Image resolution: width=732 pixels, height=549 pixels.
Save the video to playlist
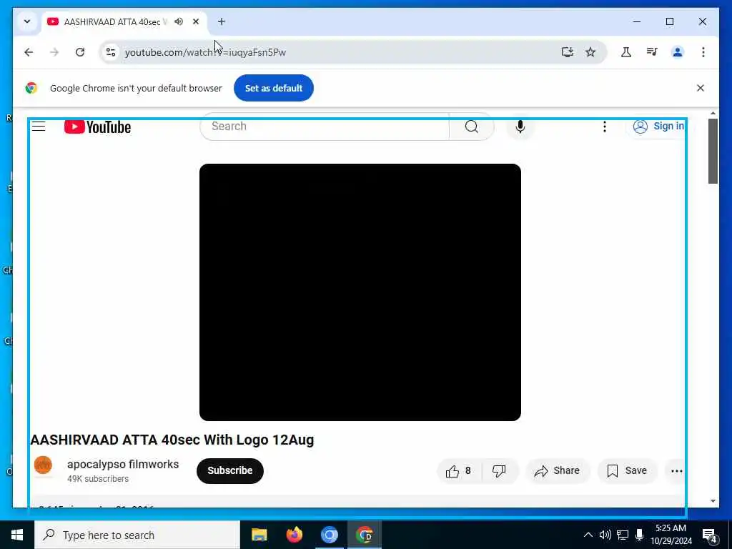tap(627, 471)
